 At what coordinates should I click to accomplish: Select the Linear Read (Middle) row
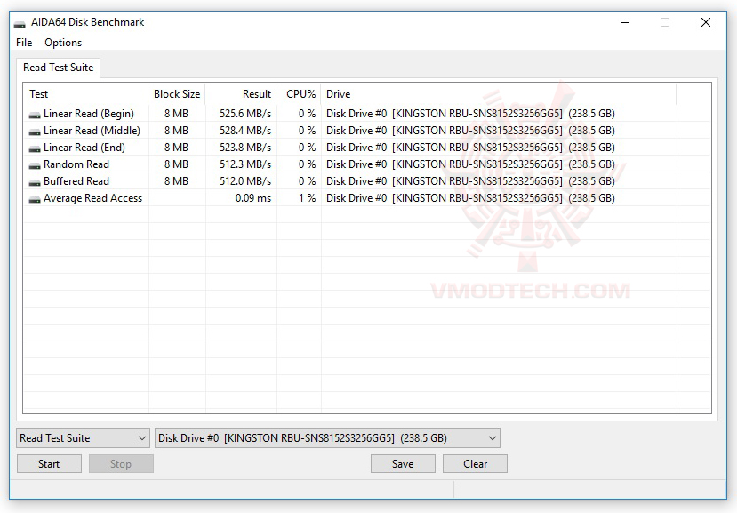click(367, 131)
